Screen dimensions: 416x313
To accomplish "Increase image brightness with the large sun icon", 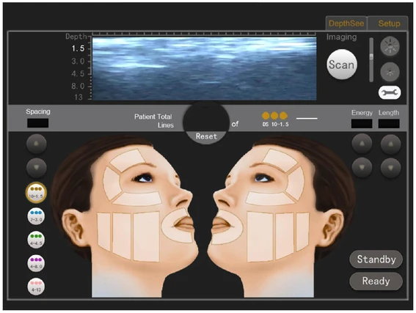I will point(390,46).
